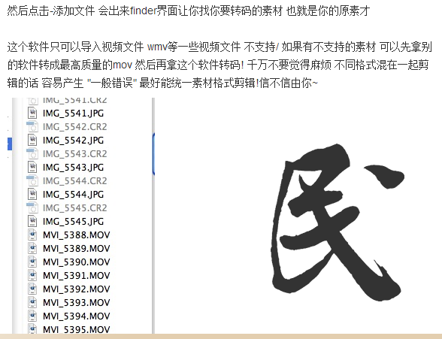442x339 pixels.
Task: Click the MVI_5390.MOV movie icon
Action: 32,262
